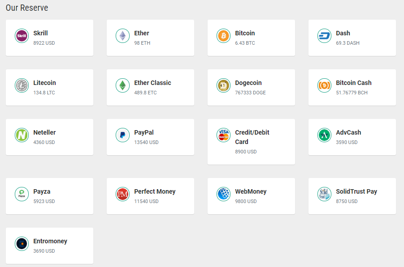Click the PayPal 13540 USD amount
Viewport: 404px width, 267px height.
146,142
